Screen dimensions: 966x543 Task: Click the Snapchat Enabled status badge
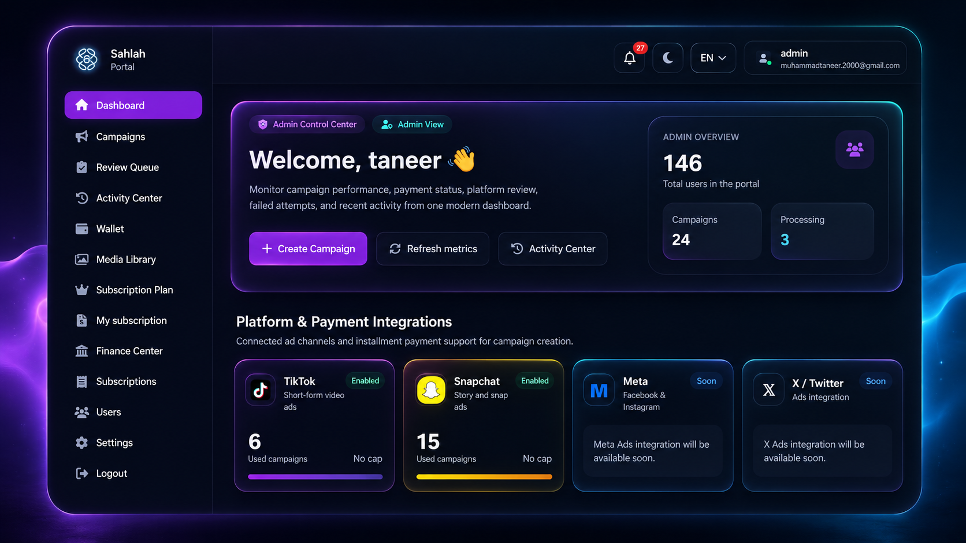(535, 381)
